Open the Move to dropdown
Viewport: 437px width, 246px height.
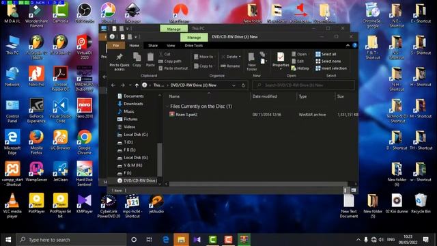pos(204,57)
